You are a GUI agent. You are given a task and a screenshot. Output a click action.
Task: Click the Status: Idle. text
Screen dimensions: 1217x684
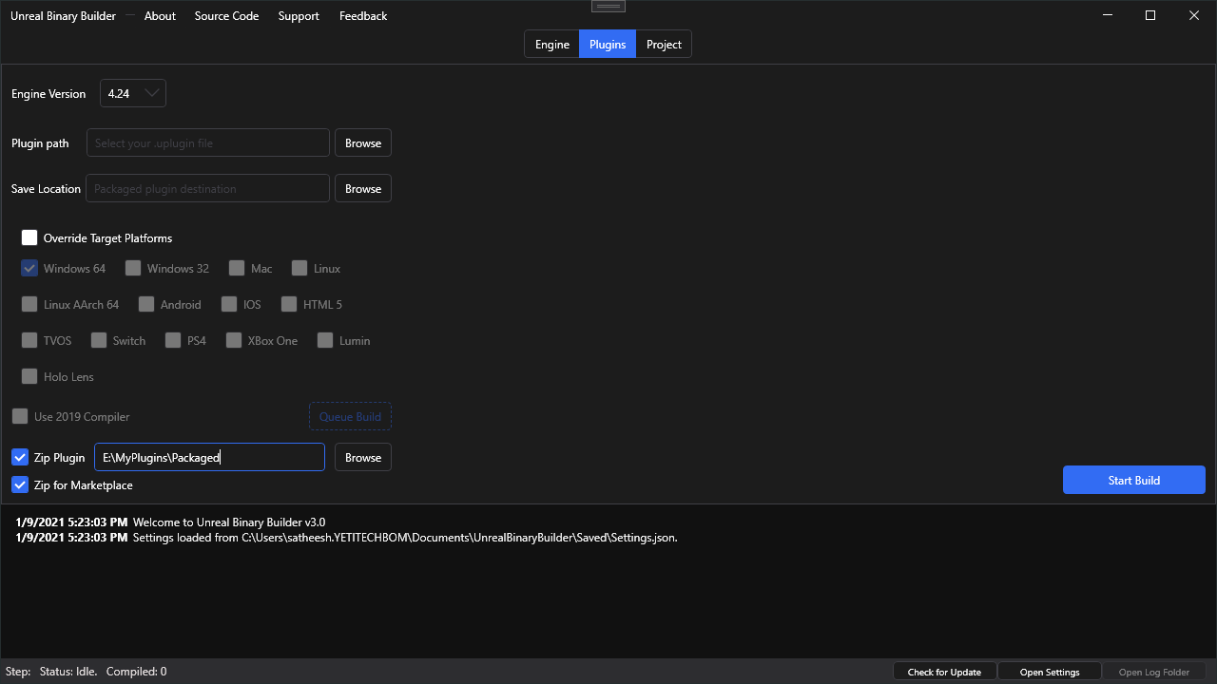pyautogui.click(x=68, y=672)
